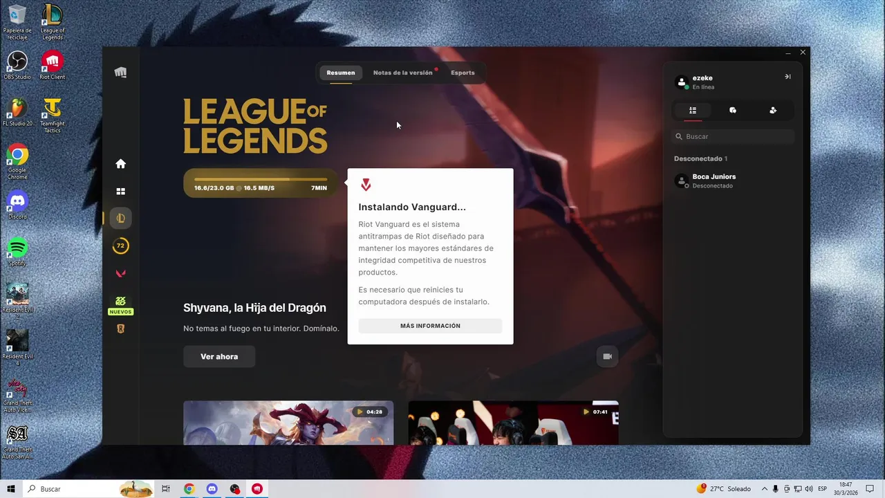Click the Ver ahora button
The image size is (885, 498).
point(219,357)
